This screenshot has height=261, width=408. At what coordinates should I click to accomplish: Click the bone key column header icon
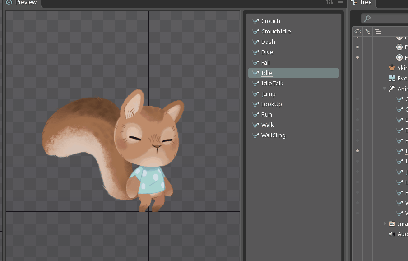368,32
